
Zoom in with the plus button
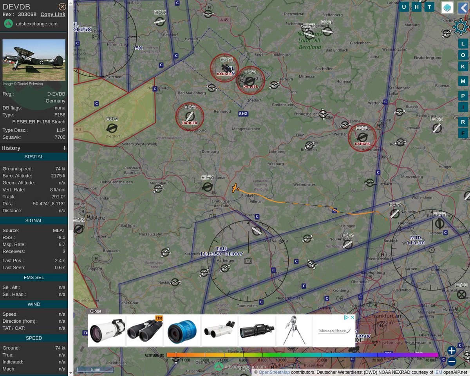click(x=452, y=351)
